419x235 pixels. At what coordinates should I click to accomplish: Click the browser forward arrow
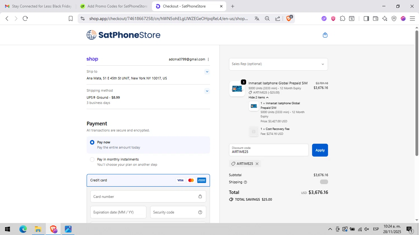point(16,18)
